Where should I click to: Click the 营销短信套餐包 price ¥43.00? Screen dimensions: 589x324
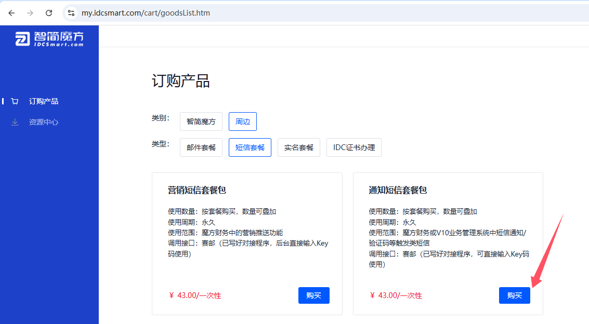pos(194,295)
